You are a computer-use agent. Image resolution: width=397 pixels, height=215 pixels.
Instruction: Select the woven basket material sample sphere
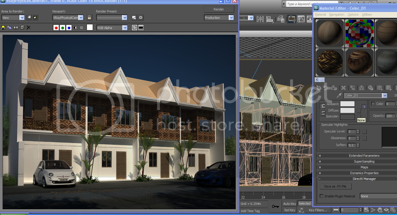point(330,62)
